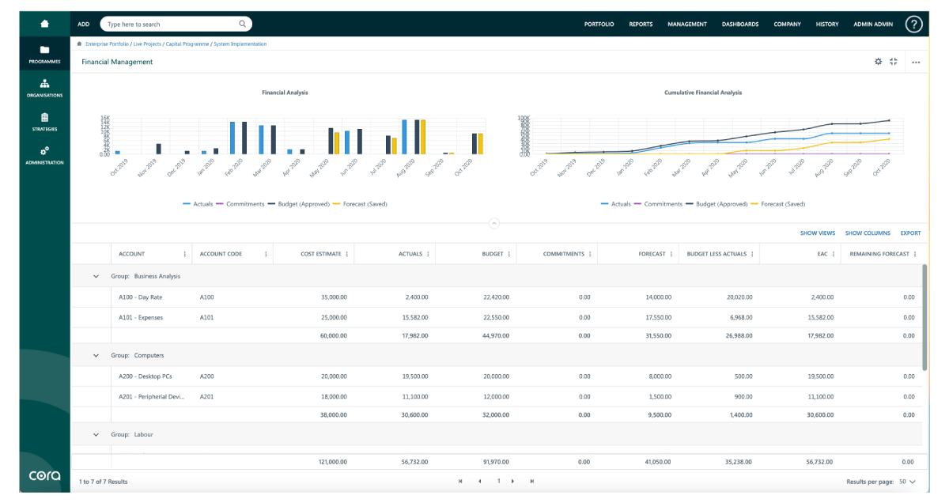Click the help question mark icon
The width and height of the screenshot is (949, 503).
[913, 25]
